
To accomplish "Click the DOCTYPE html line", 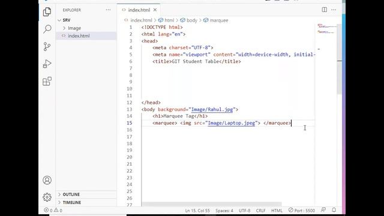I will point(162,27).
